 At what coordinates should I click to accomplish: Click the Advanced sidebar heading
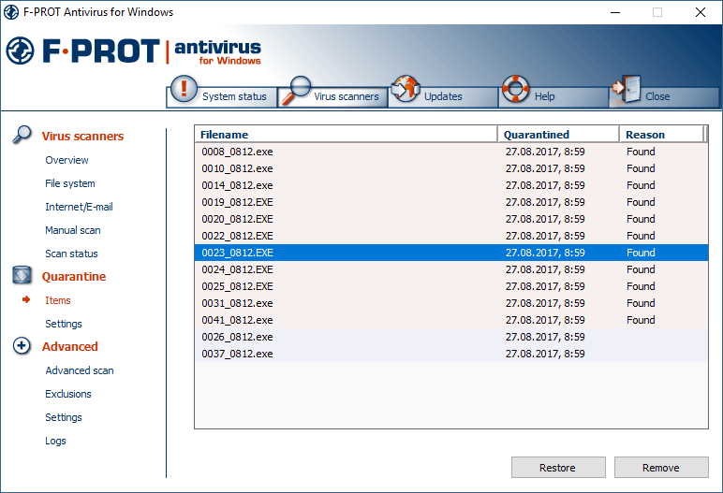tap(70, 346)
